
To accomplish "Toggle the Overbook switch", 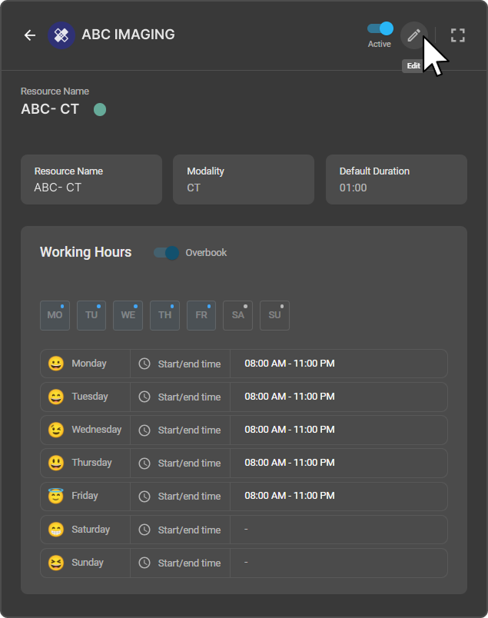I will pyautogui.click(x=166, y=253).
